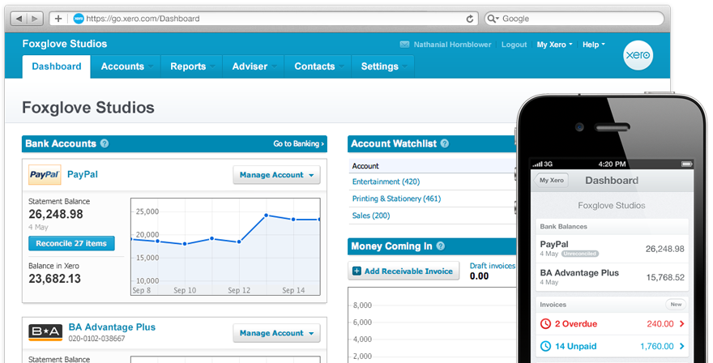Tap the Unreconciled badge on phone
Image resolution: width=713 pixels, height=363 pixels.
click(580, 254)
